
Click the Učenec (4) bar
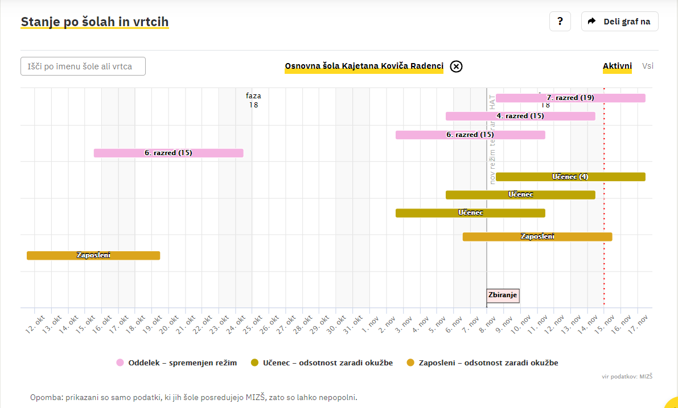pyautogui.click(x=570, y=177)
